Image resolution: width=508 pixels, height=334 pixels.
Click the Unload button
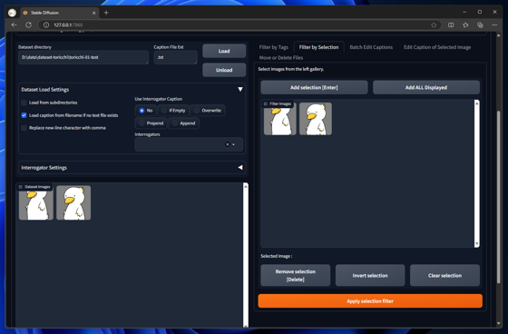click(224, 70)
